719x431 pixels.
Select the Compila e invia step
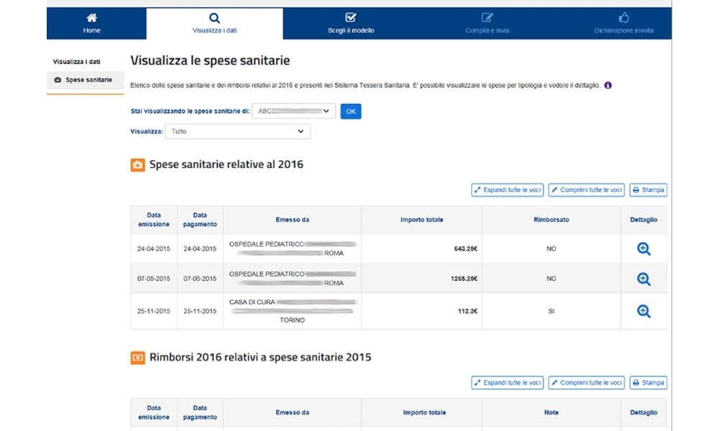[487, 23]
